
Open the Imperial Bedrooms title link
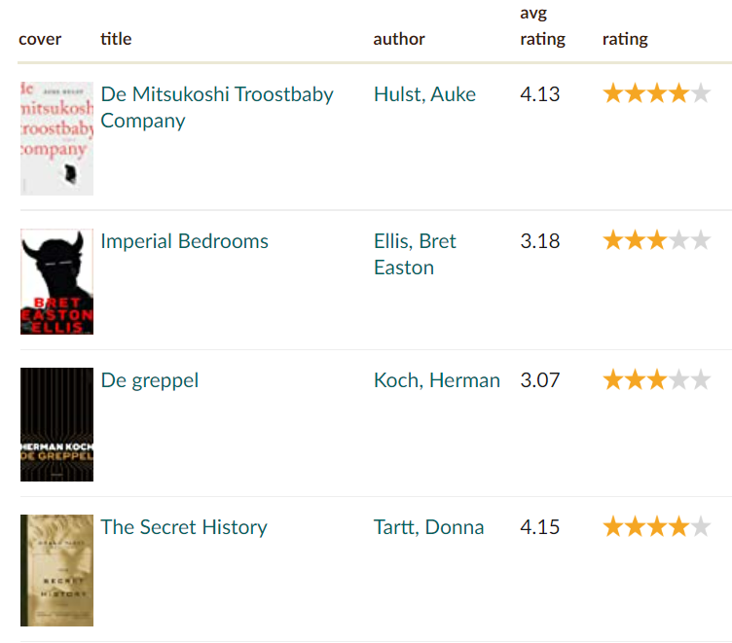pyautogui.click(x=184, y=241)
